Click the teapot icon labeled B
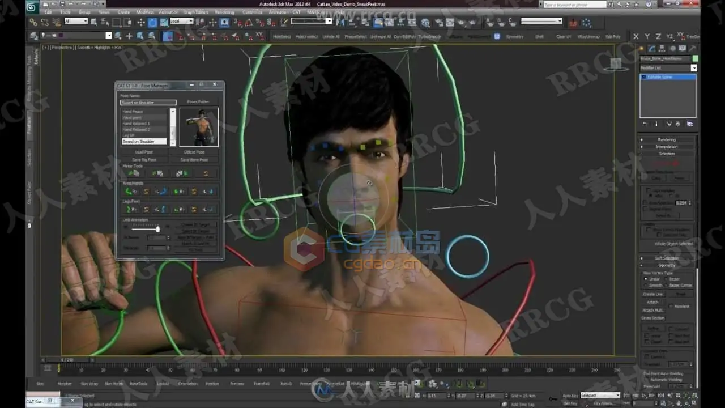725x408 pixels. [500, 22]
